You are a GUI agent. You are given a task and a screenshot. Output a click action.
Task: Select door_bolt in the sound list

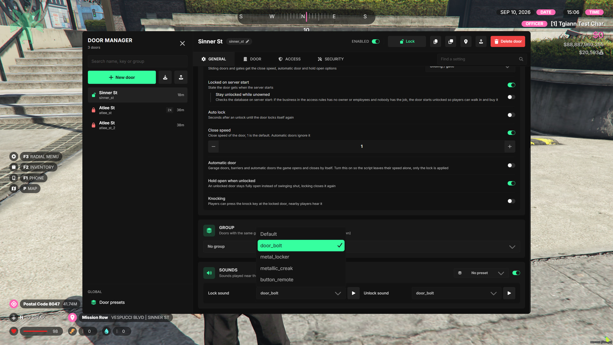(301, 246)
